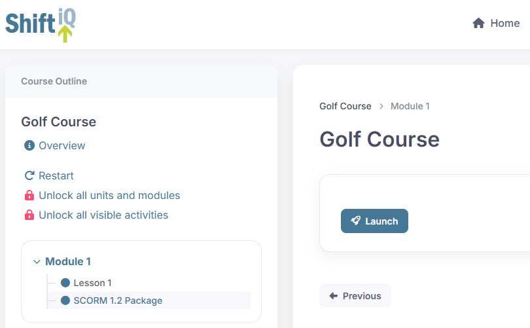530x328 pixels.
Task: Click the Restart circular arrow icon
Action: click(29, 175)
